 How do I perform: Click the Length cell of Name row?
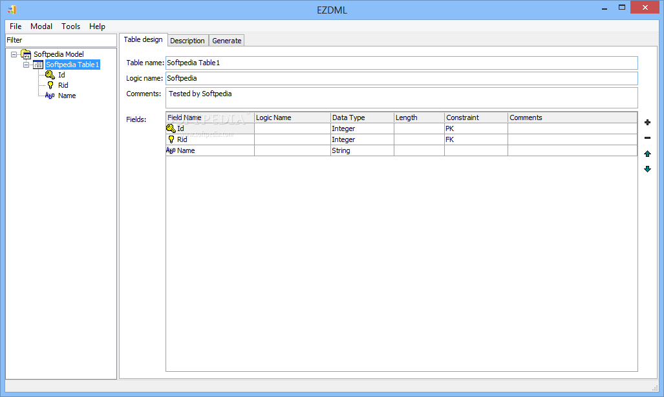tap(419, 150)
